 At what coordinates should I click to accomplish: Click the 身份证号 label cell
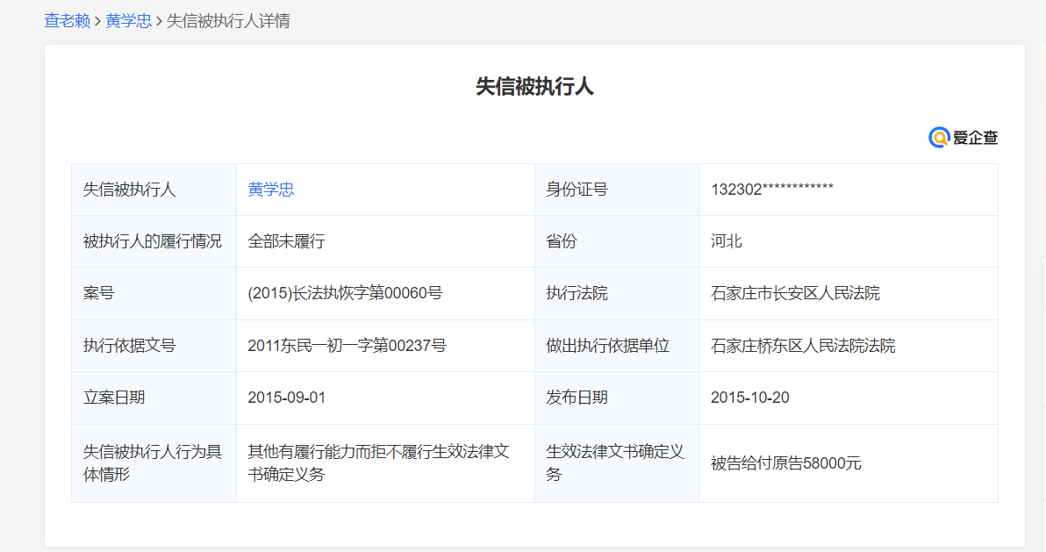[616, 190]
